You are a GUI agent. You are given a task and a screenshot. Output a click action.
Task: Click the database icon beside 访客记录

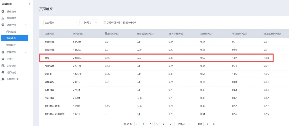pyautogui.click(x=3, y=66)
